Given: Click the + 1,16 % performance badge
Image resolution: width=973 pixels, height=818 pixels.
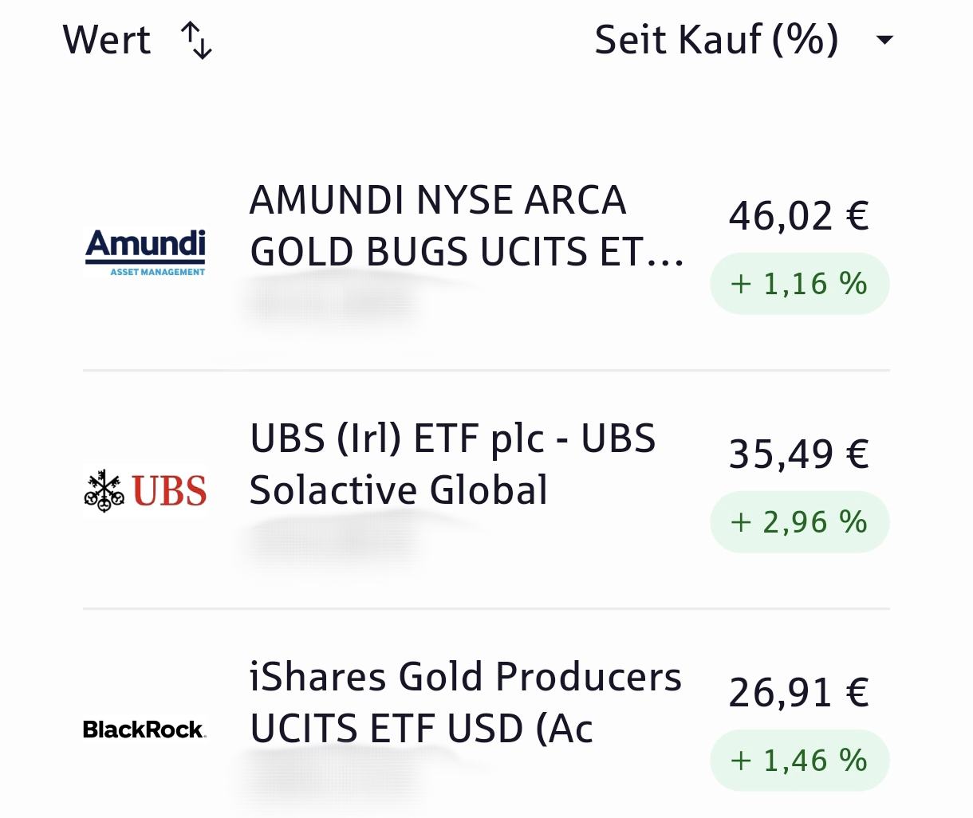Looking at the screenshot, I should (799, 284).
